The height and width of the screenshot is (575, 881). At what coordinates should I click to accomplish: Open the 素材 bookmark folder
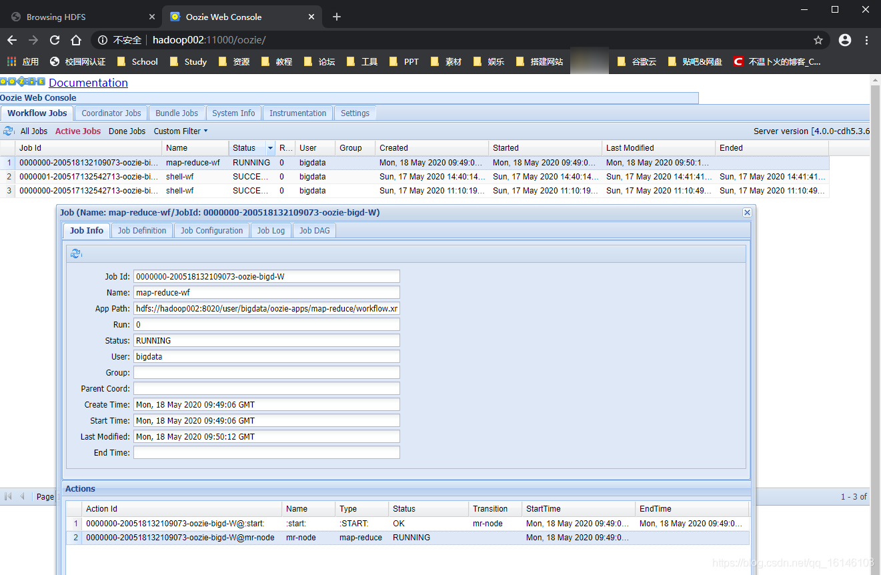tap(446, 61)
